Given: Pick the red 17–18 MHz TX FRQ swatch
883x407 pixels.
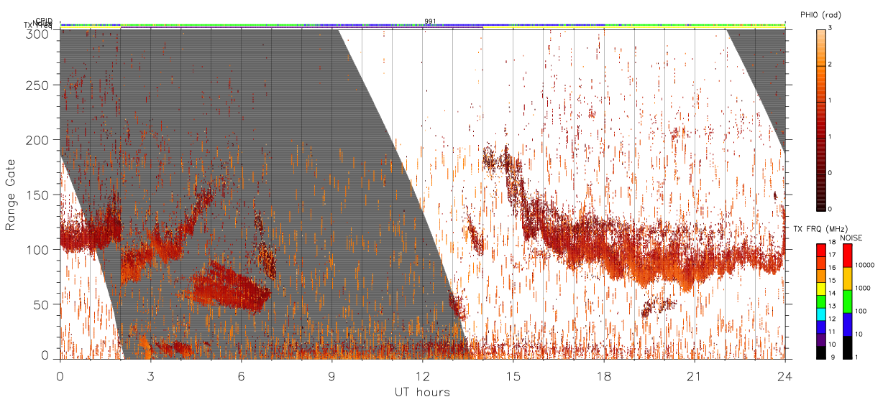Looking at the screenshot, I should (821, 251).
